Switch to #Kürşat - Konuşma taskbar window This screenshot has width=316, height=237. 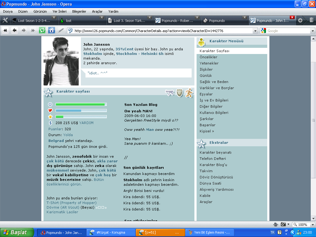[111, 232]
